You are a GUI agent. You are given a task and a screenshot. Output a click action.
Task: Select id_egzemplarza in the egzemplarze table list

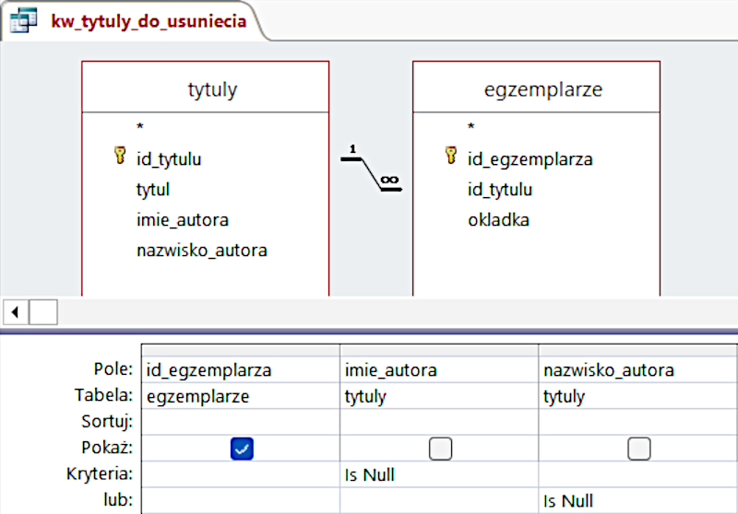pos(530,159)
